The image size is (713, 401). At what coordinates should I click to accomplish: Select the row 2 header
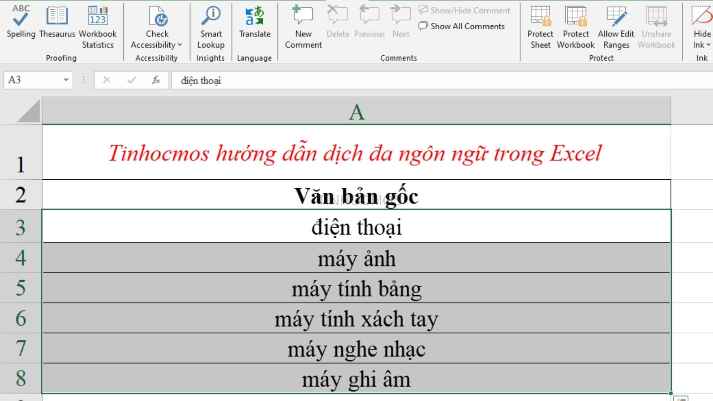pyautogui.click(x=21, y=195)
